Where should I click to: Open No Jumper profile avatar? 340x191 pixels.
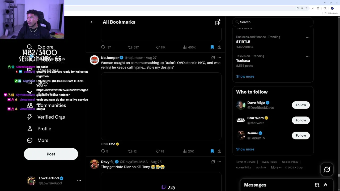tap(94, 60)
